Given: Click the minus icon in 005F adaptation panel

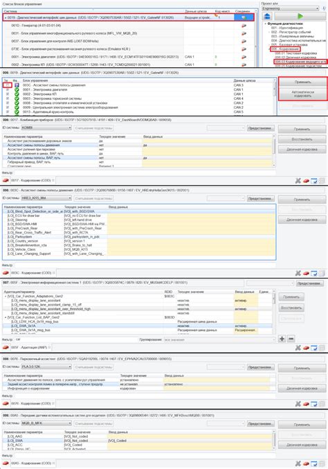Looking at the screenshot, I should click(291, 339).
